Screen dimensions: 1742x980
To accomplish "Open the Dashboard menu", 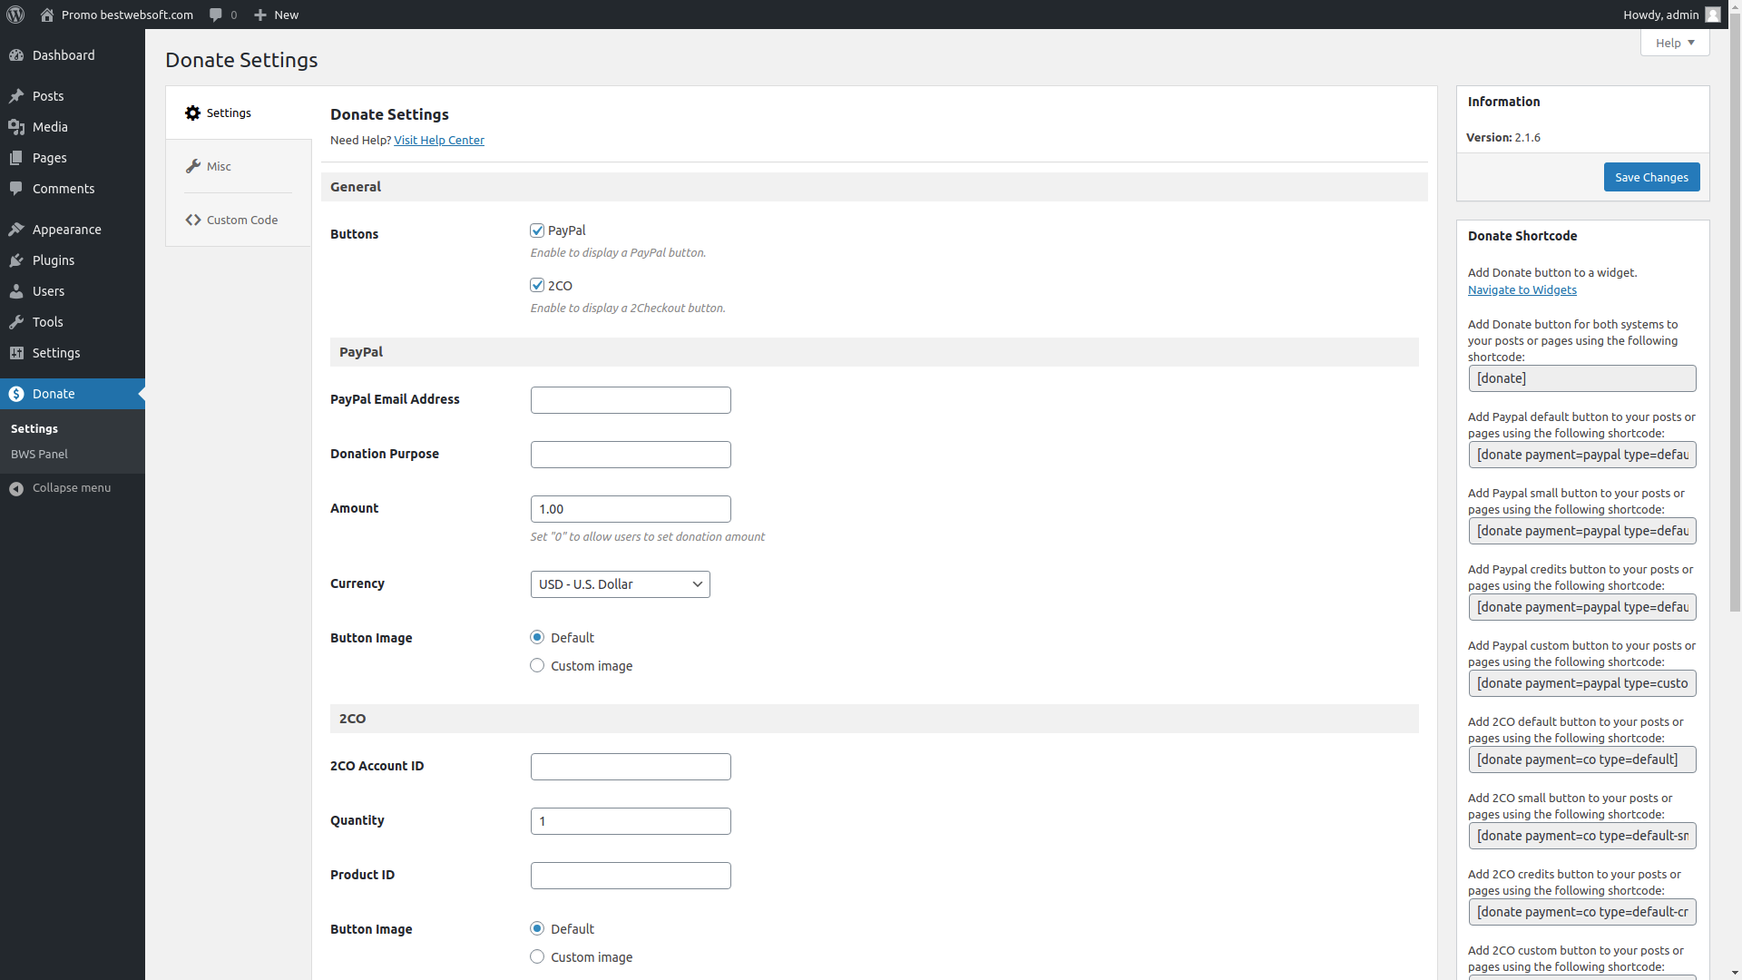I will (x=73, y=55).
